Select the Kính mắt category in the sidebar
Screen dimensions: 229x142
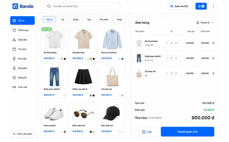pos(22,87)
